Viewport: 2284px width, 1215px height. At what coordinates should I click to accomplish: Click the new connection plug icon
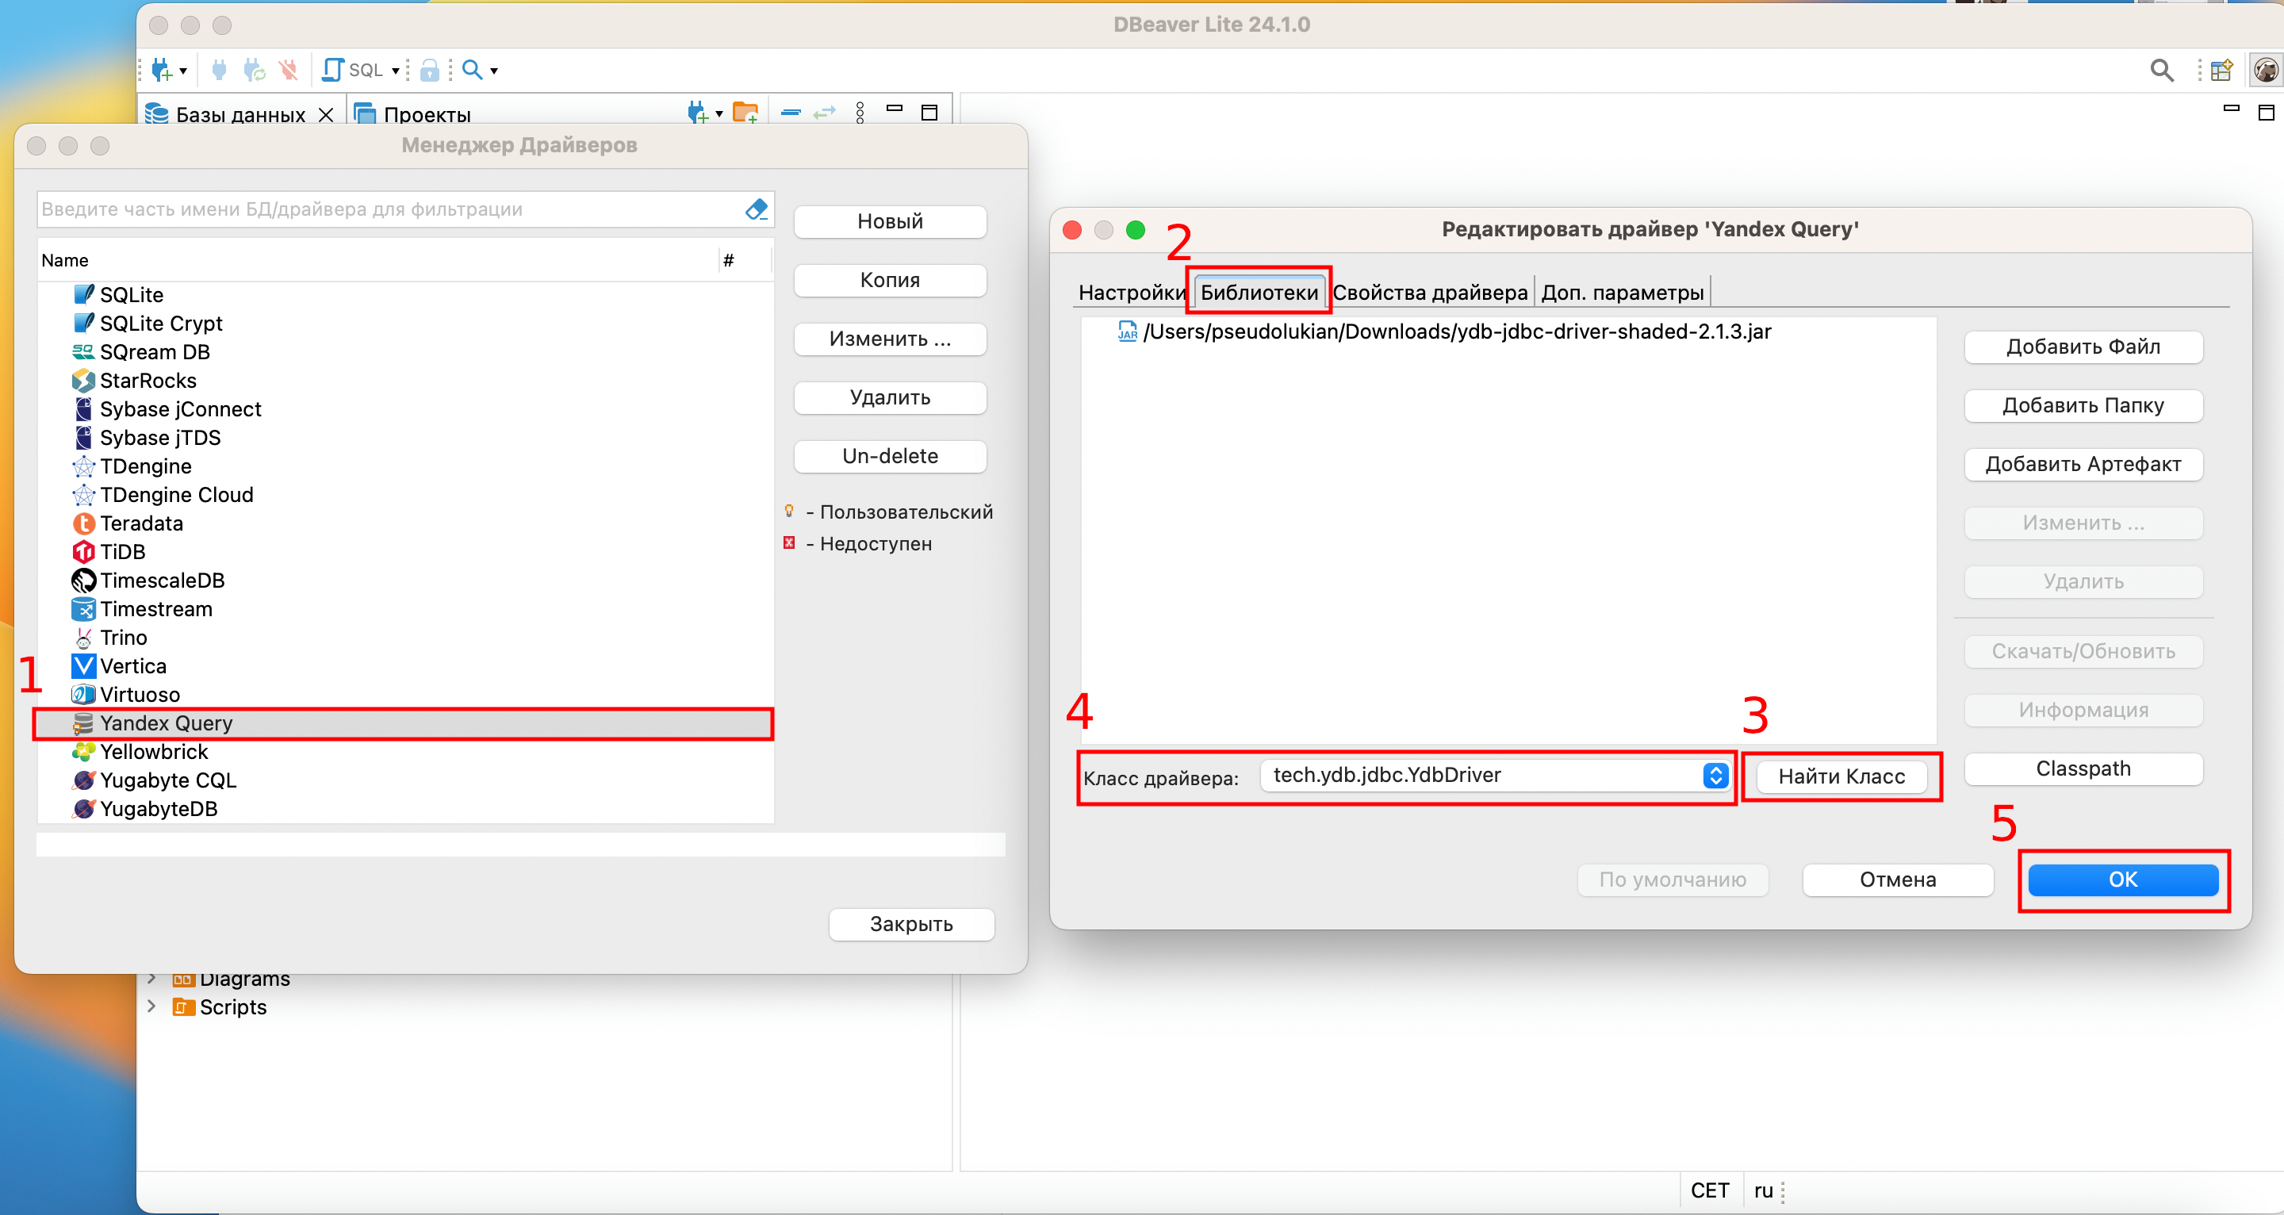point(161,69)
